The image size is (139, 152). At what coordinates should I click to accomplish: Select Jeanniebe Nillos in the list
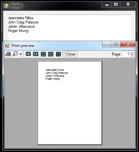21,18
